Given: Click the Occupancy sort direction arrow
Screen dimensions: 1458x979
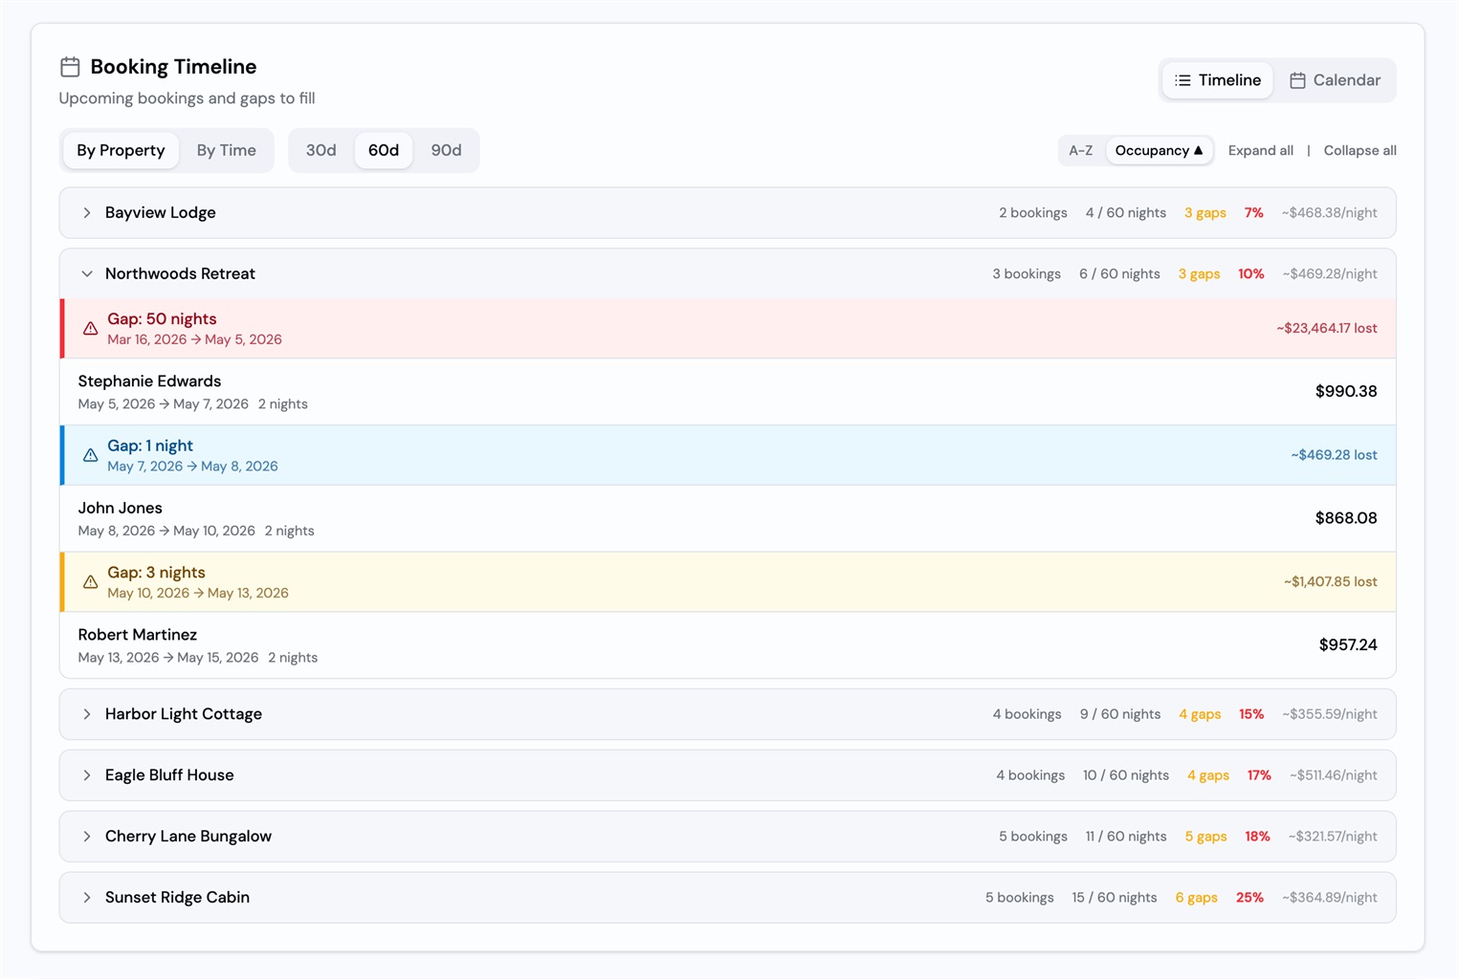Looking at the screenshot, I should tap(1198, 150).
